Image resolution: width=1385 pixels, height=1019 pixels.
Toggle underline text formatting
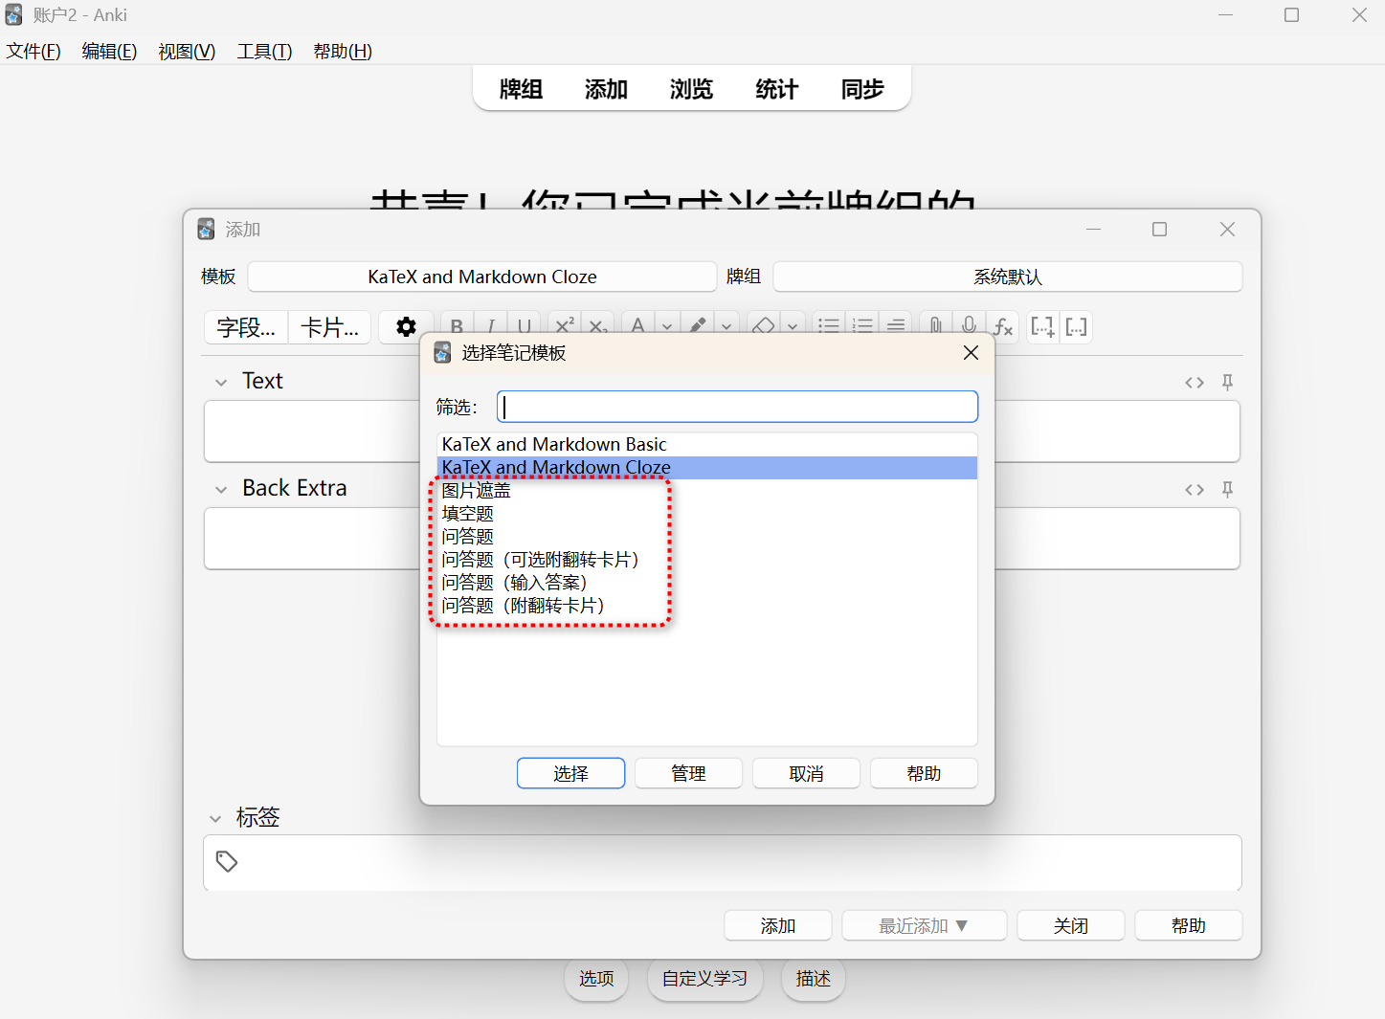(x=525, y=326)
